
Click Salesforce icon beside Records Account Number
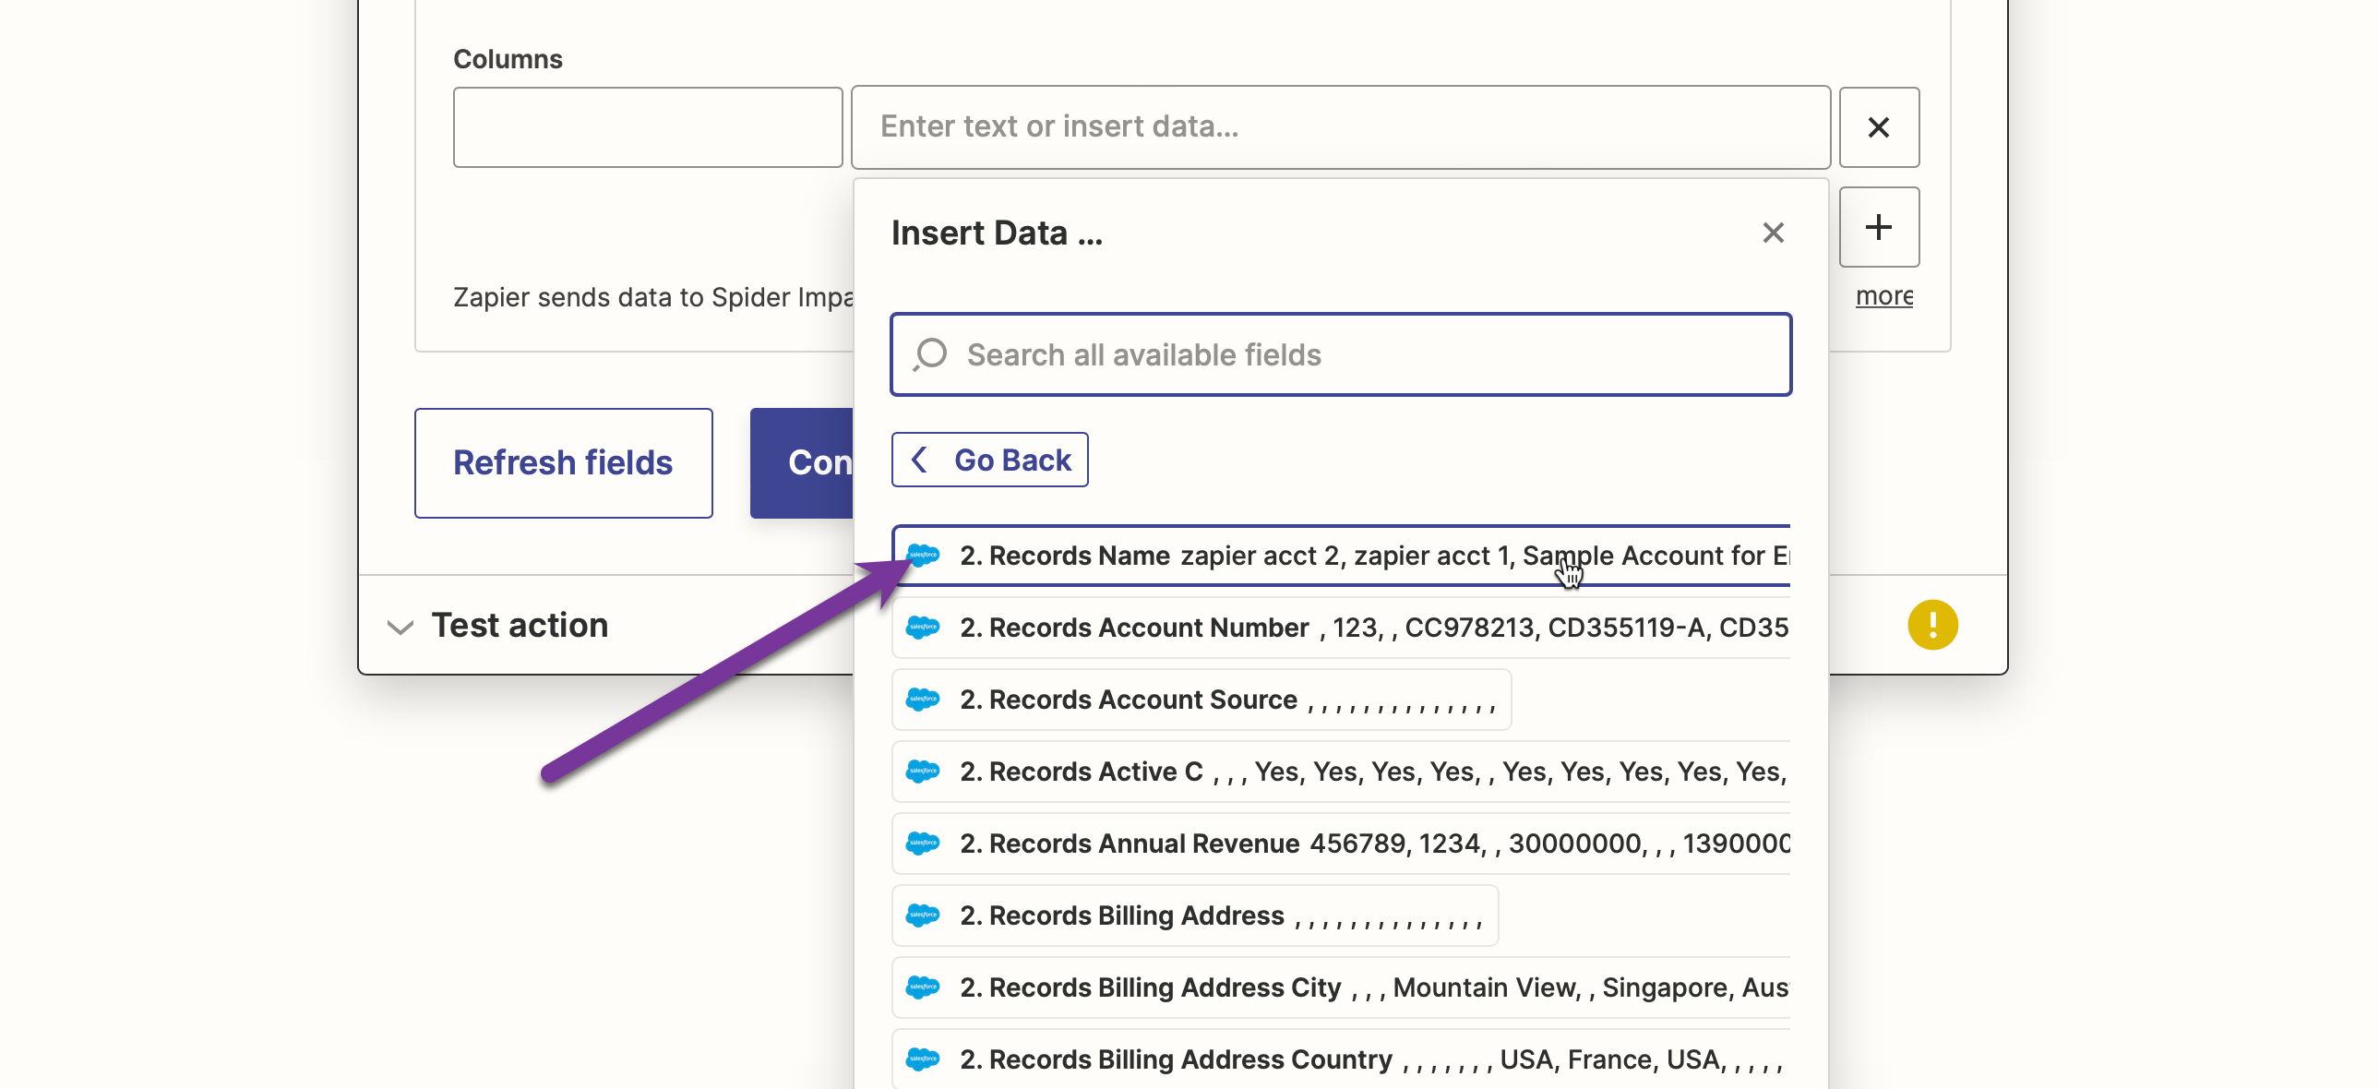coord(923,628)
